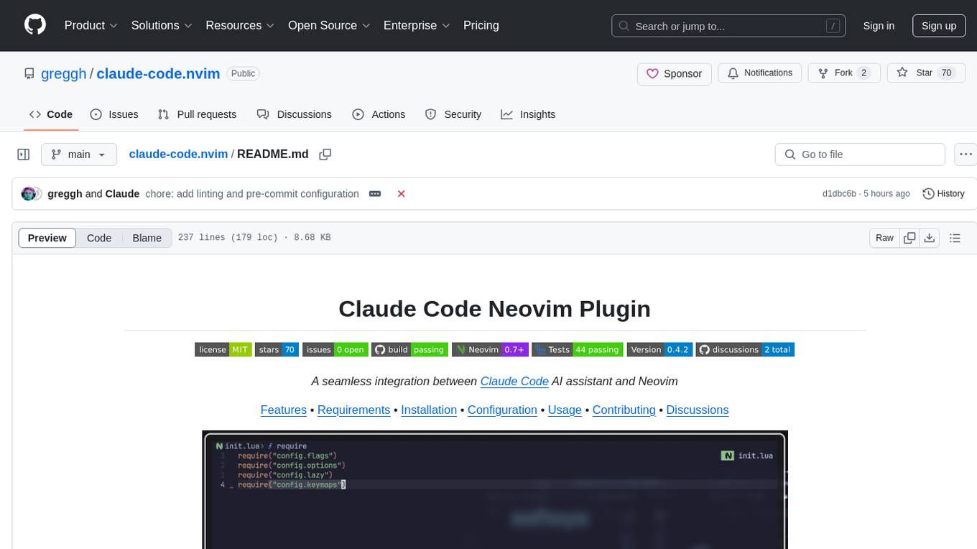The height and width of the screenshot is (549, 977).
Task: Open the README outline
Action: pyautogui.click(x=955, y=238)
